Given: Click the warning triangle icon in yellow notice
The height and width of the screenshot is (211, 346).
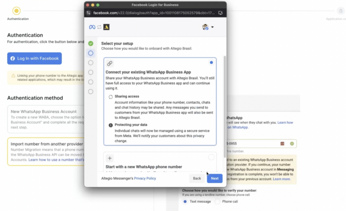Looking at the screenshot, I should pyautogui.click(x=13, y=76).
